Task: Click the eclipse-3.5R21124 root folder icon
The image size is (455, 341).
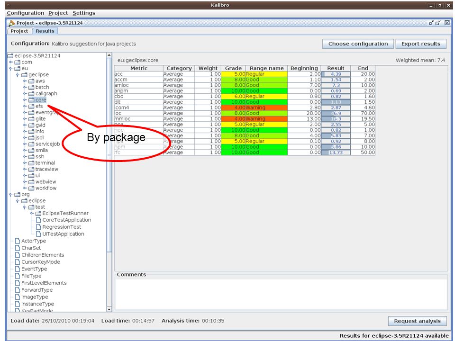Action: [x=11, y=56]
